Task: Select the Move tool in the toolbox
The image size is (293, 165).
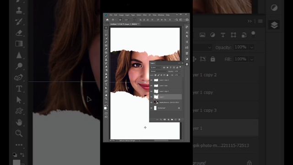Action: coord(106,27)
